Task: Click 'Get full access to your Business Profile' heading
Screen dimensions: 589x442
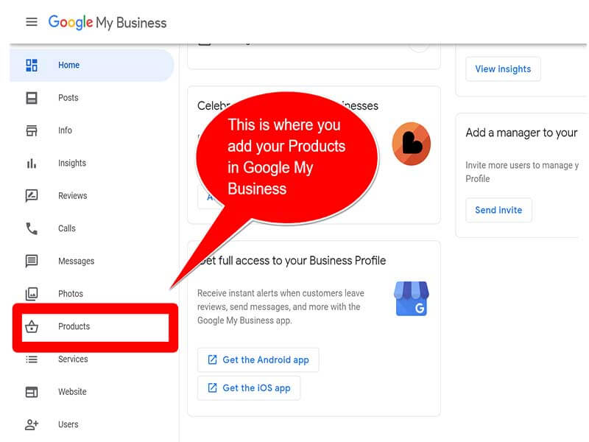Action: point(292,261)
